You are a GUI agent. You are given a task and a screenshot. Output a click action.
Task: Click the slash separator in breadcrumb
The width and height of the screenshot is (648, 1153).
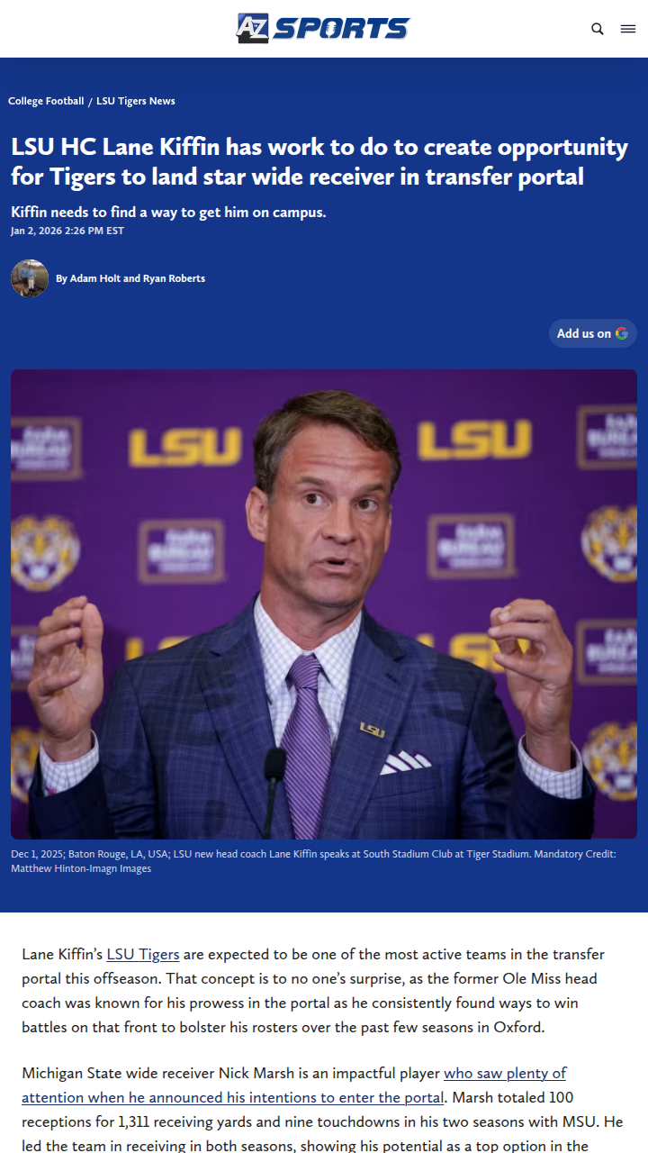pos(90,102)
